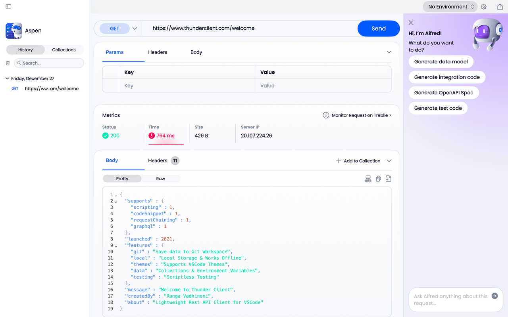The height and width of the screenshot is (317, 508).
Task: Fold JSON line 1 root object
Action: tap(116, 195)
